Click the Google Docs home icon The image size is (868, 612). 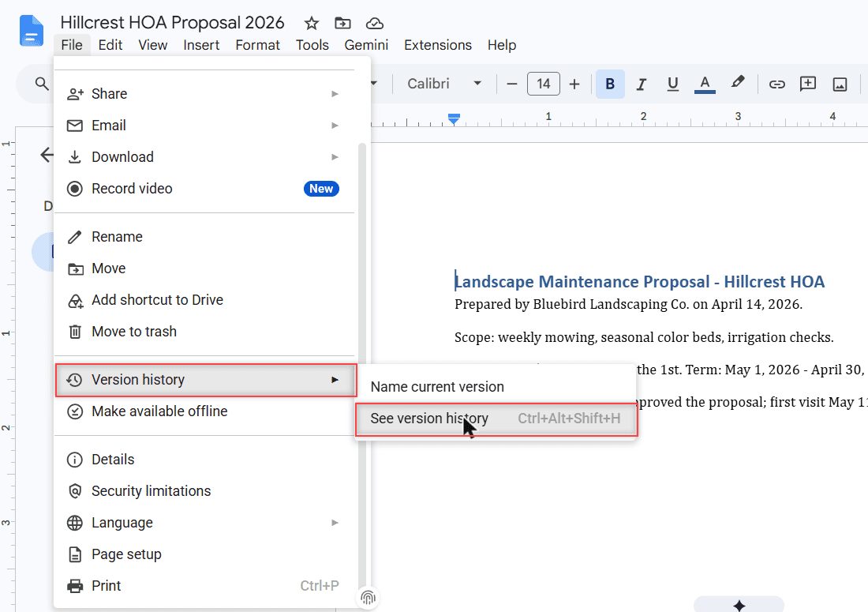point(31,31)
